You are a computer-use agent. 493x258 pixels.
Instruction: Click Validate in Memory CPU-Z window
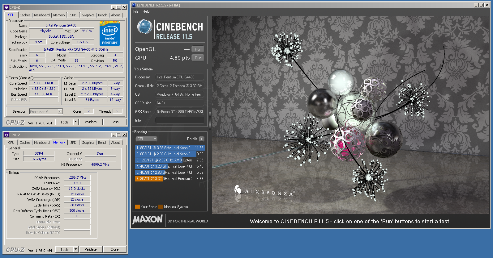tap(91, 249)
